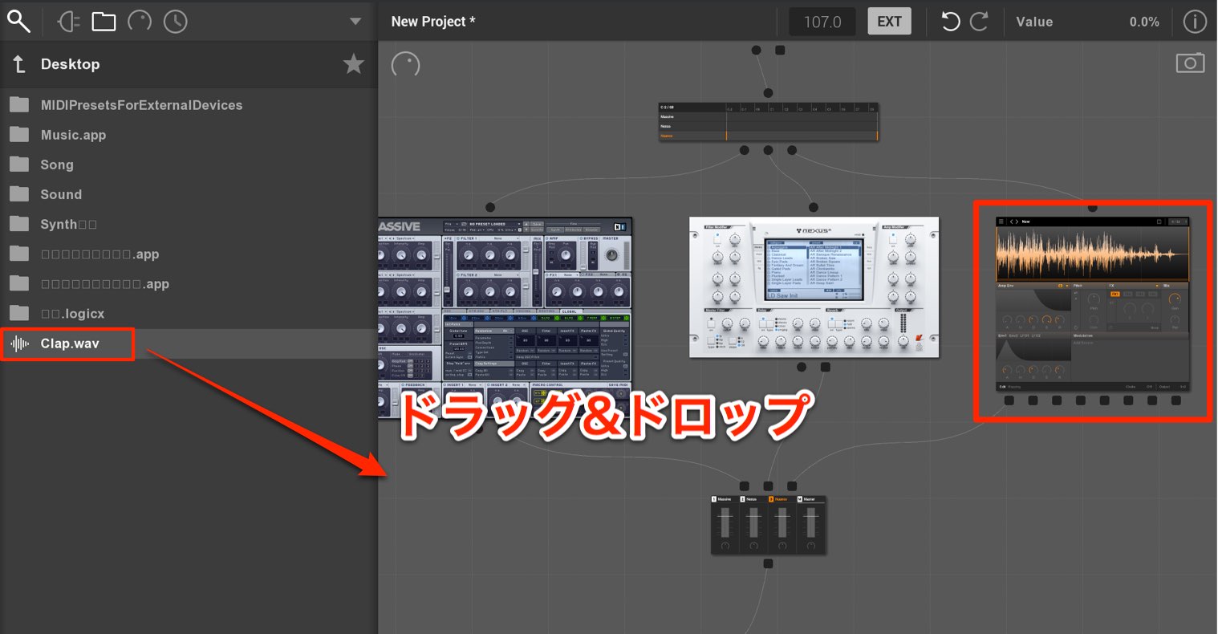Open the MIDIPresetsForExternalDevices folder
This screenshot has width=1218, height=634.
pyautogui.click(x=189, y=105)
